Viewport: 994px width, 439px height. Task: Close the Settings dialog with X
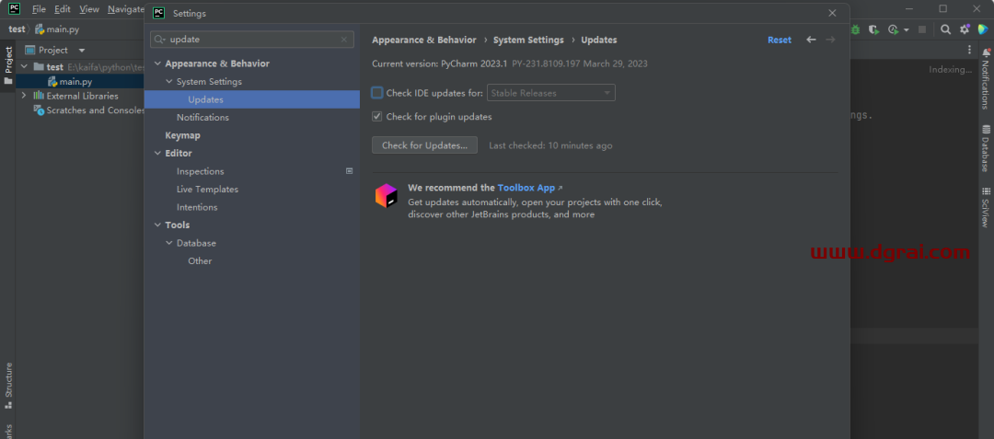click(832, 13)
